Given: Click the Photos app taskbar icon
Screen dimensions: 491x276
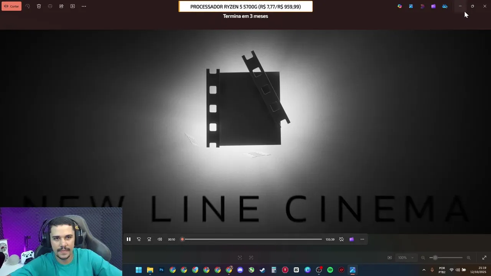Looking at the screenshot, I should tap(353, 270).
